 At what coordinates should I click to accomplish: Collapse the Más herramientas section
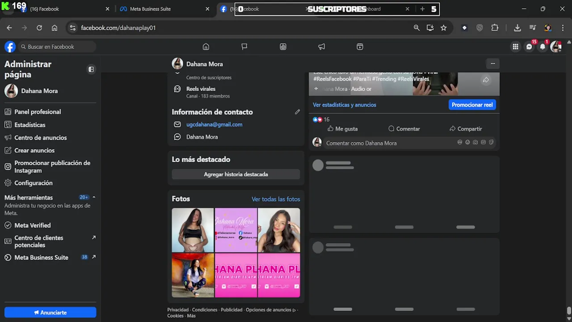coord(94,197)
